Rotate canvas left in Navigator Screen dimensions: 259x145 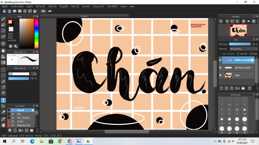[244, 21]
